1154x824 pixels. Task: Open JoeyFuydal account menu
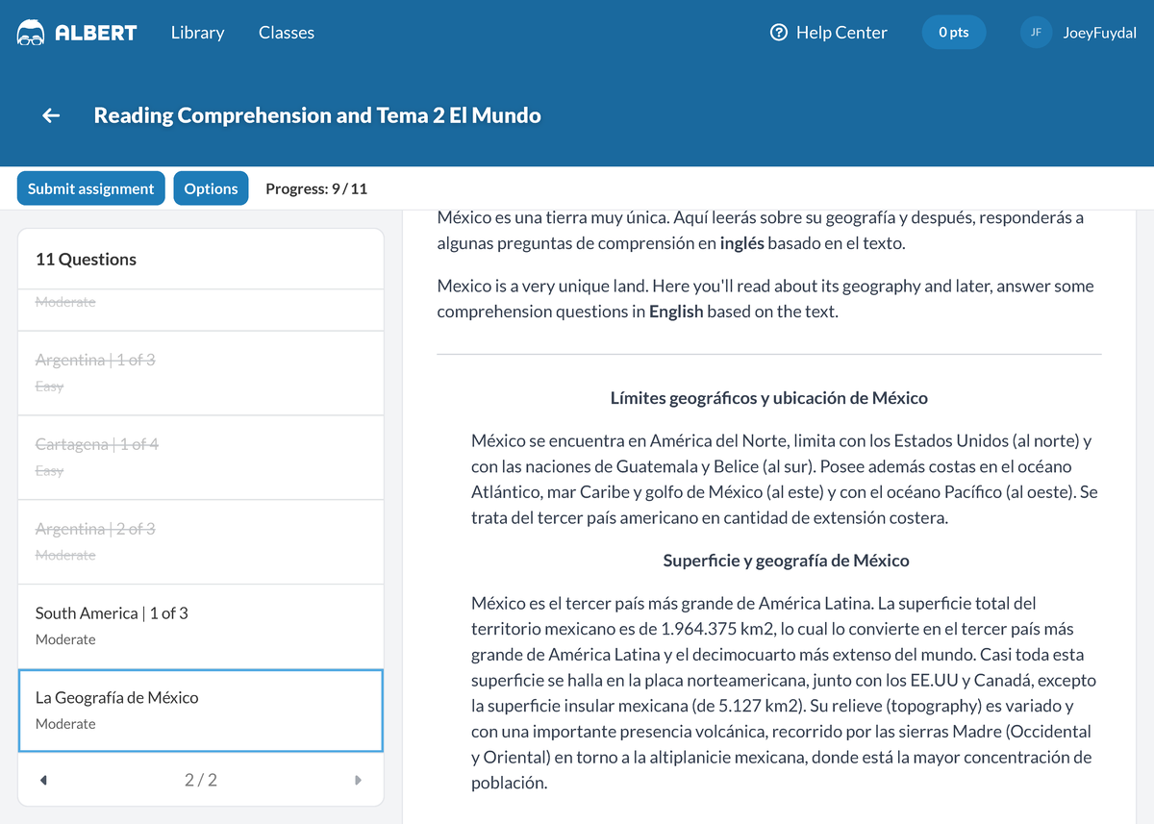(x=1099, y=33)
